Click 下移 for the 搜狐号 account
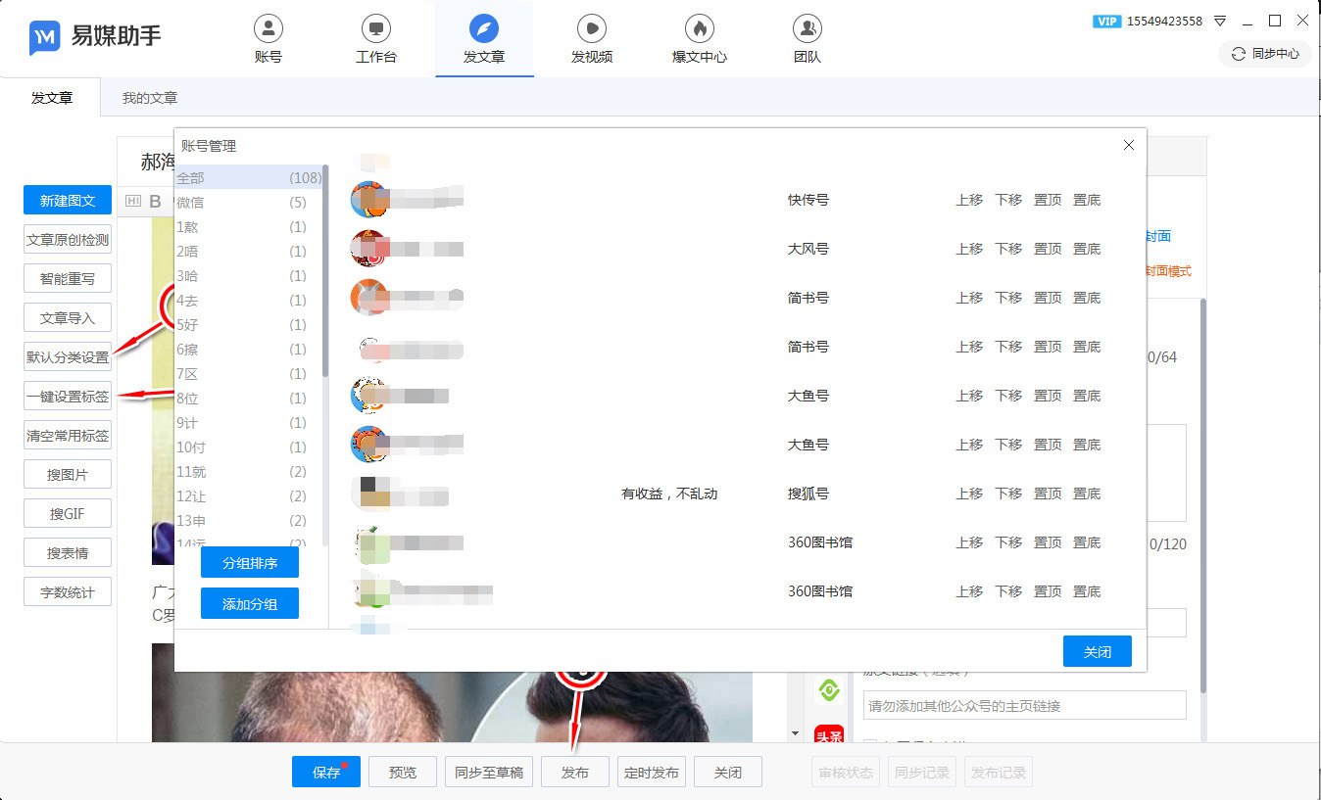The width and height of the screenshot is (1321, 800). (x=1008, y=494)
